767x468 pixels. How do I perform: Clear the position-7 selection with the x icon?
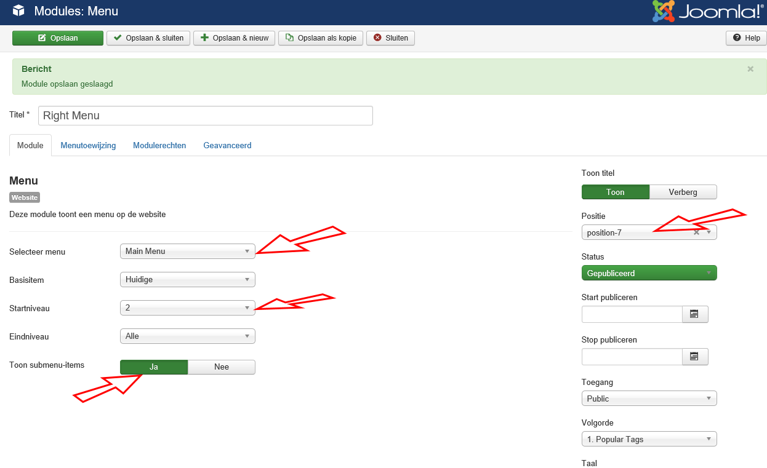tap(696, 232)
